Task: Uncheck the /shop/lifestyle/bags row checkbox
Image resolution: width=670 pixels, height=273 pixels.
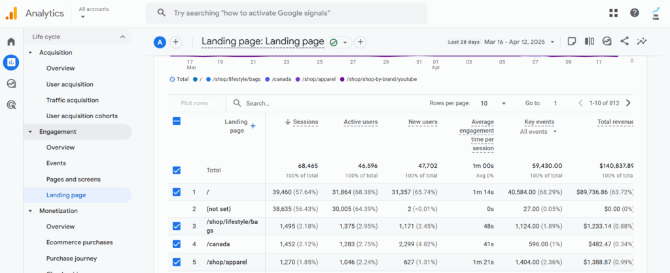Action: 176,226
